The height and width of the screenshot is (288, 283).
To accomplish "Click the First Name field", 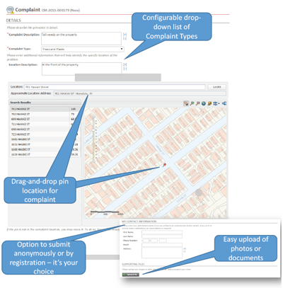I will (x=162, y=232).
